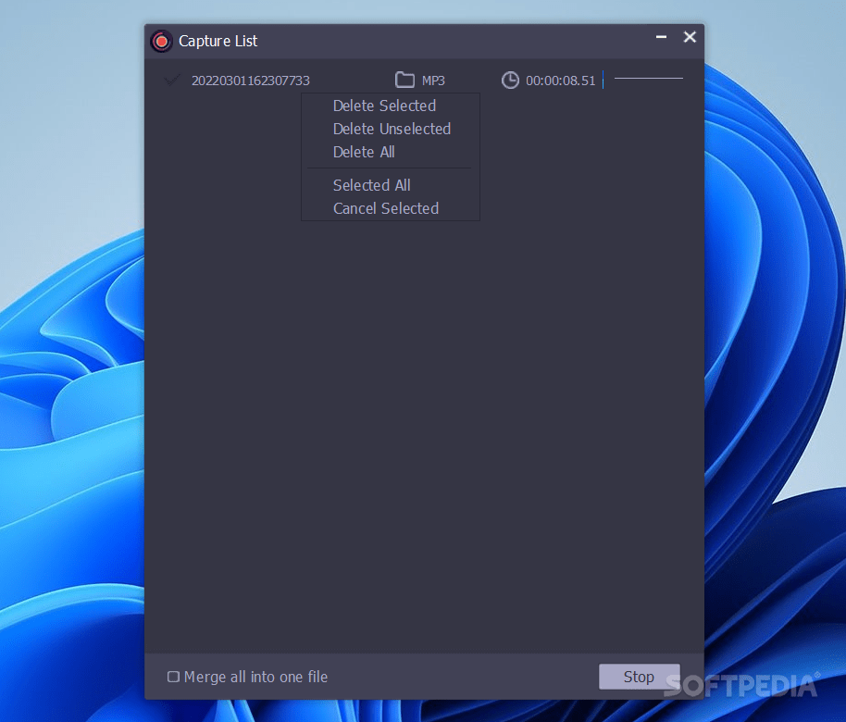This screenshot has width=846, height=722.
Task: Click the folder icon above the context menu
Action: 404,80
